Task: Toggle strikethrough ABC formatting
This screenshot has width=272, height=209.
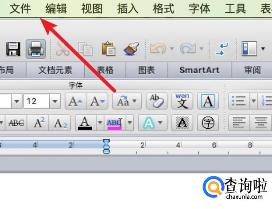Action: [16, 123]
